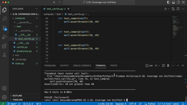187x105 pixels.
Task: Go back with navigation arrow
Action: [x=54, y=2]
